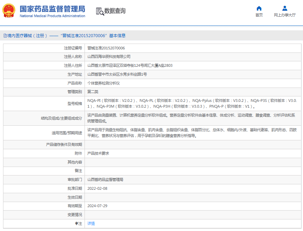Screen dimensions: 303x231
Task: Click the document icon before 境内医疗器械
Action: (5, 36)
